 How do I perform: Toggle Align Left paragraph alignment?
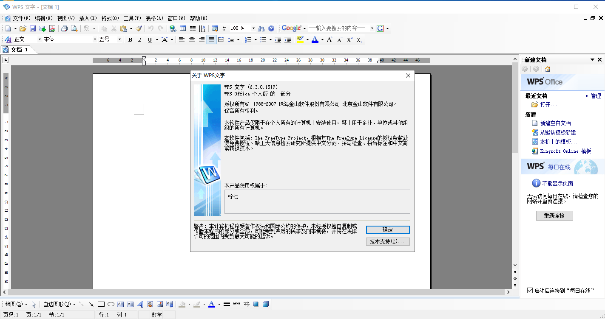182,39
